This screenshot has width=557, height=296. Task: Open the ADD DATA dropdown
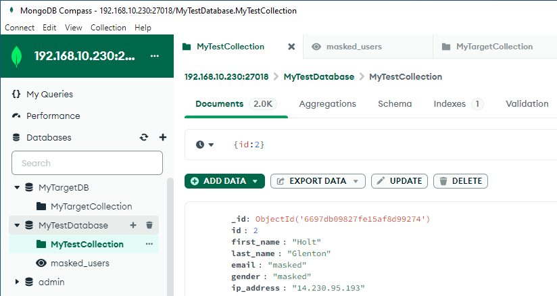(224, 181)
